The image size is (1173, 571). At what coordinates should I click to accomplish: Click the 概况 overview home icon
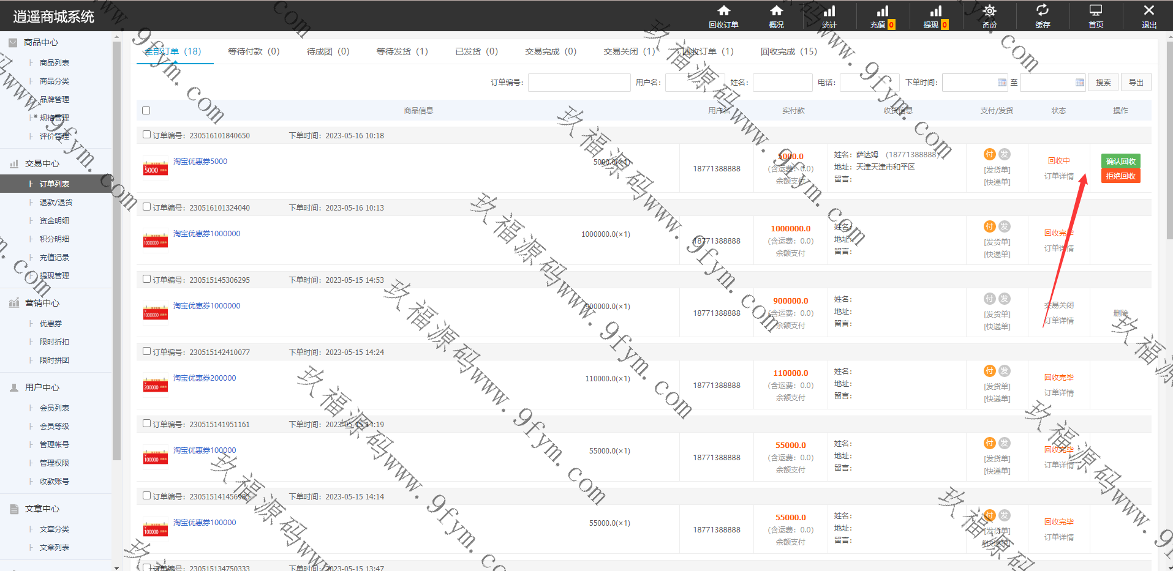pos(776,17)
